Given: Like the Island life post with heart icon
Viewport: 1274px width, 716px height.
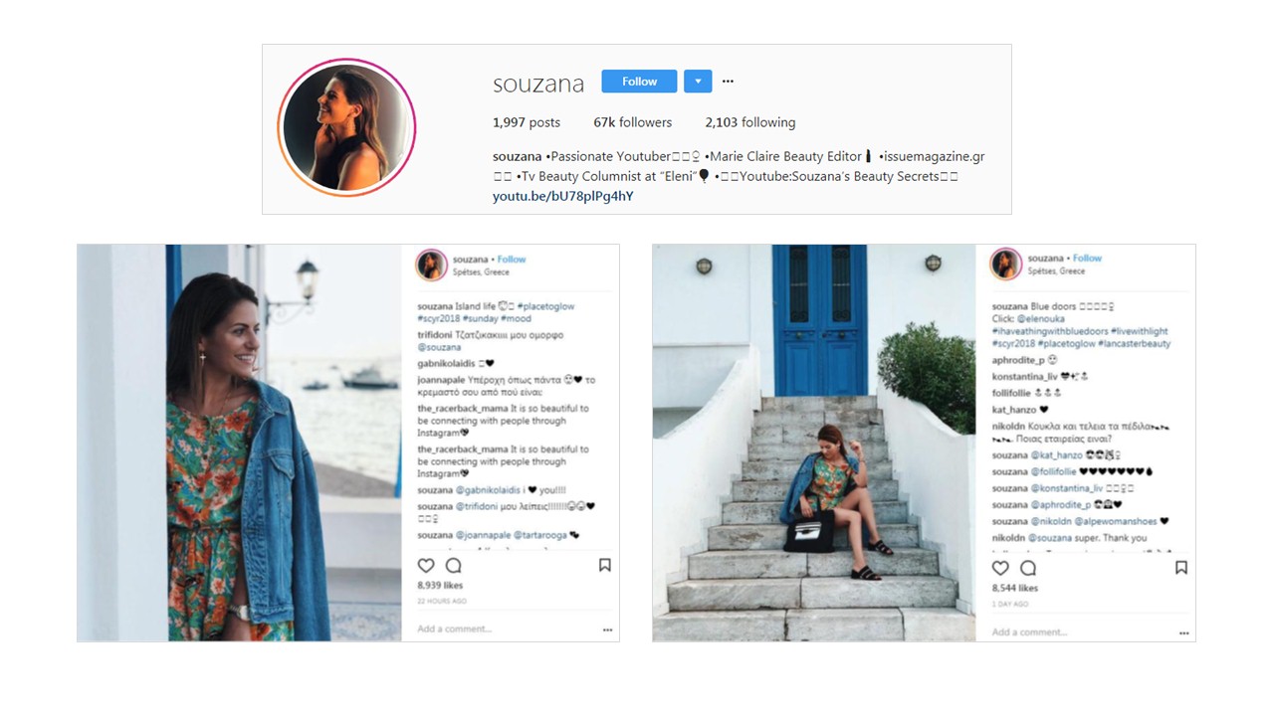Looking at the screenshot, I should (x=426, y=566).
